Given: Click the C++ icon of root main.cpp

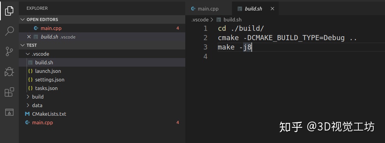Looking at the screenshot, I should [27, 122].
